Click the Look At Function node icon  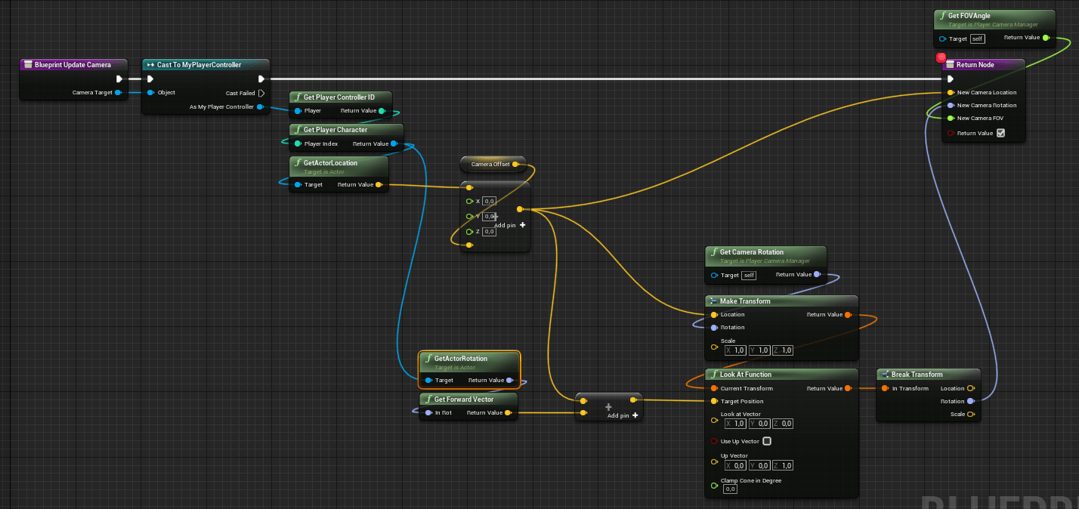pyautogui.click(x=713, y=375)
